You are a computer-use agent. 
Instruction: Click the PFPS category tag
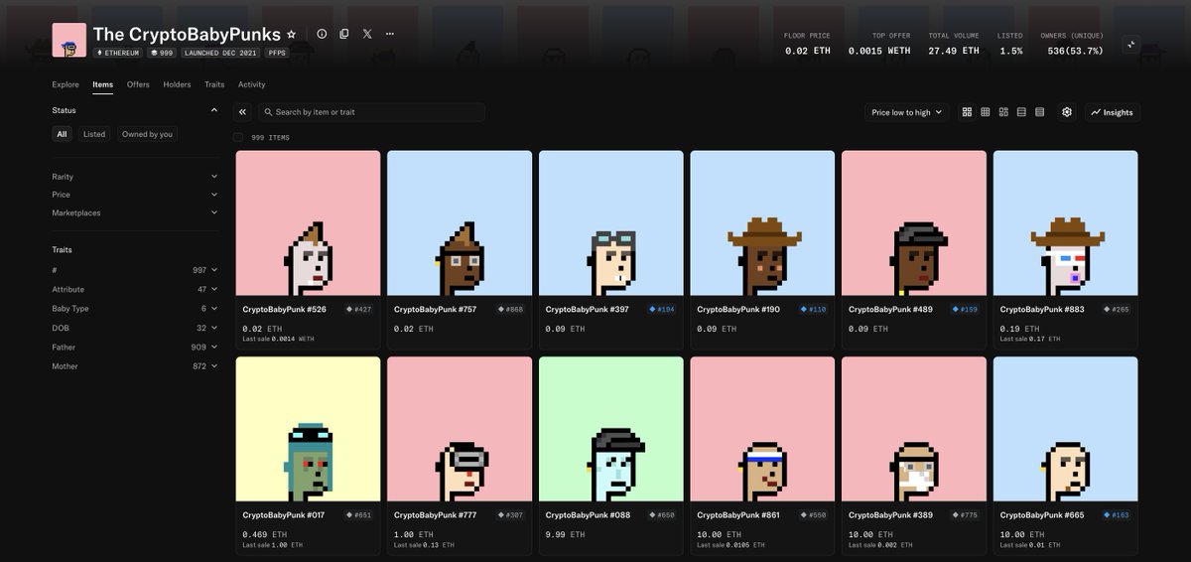click(x=278, y=53)
